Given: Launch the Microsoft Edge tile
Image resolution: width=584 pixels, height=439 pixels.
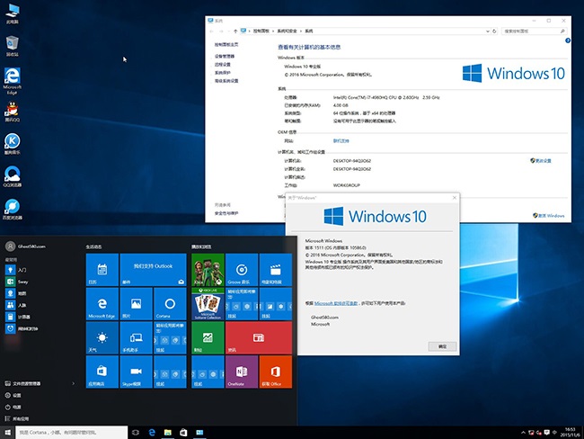Looking at the screenshot, I should coord(102,303).
